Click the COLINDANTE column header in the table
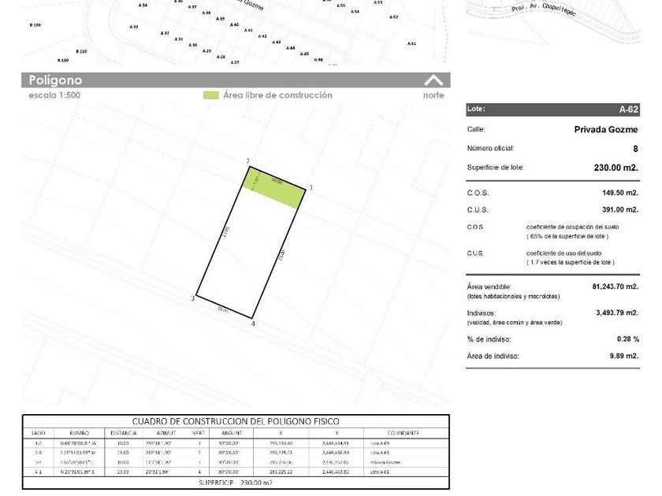 [404, 433]
